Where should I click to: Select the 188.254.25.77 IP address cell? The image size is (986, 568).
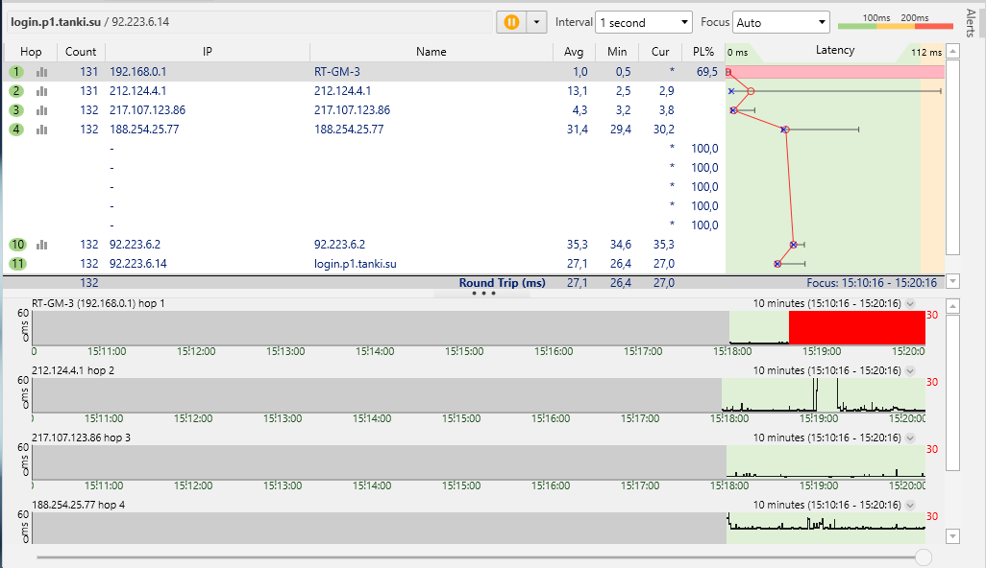144,130
